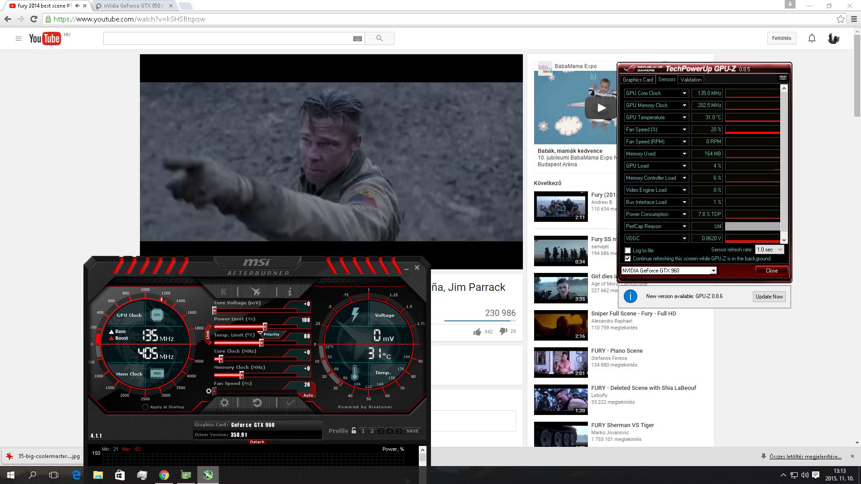Image resolution: width=861 pixels, height=484 pixels.
Task: Switch to Graphics Card tab in GPU-Z
Action: (x=638, y=80)
